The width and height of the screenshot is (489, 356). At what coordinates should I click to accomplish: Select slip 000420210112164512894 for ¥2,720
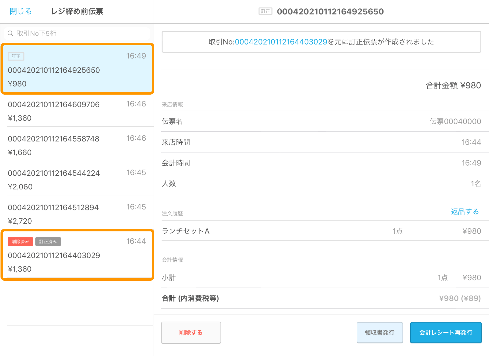coord(76,214)
